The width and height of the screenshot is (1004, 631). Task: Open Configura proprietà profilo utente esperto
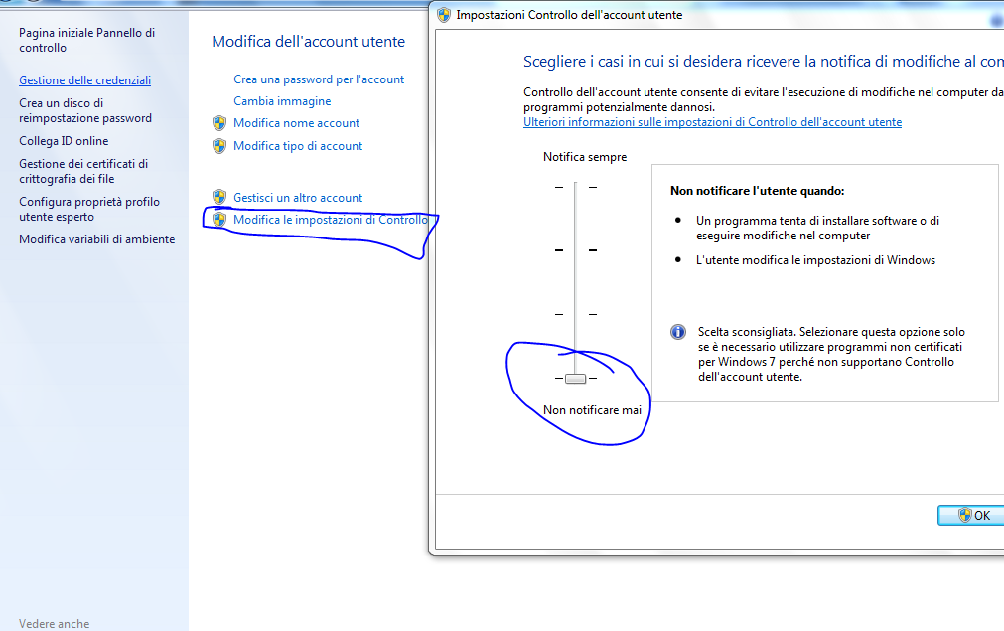tap(89, 209)
